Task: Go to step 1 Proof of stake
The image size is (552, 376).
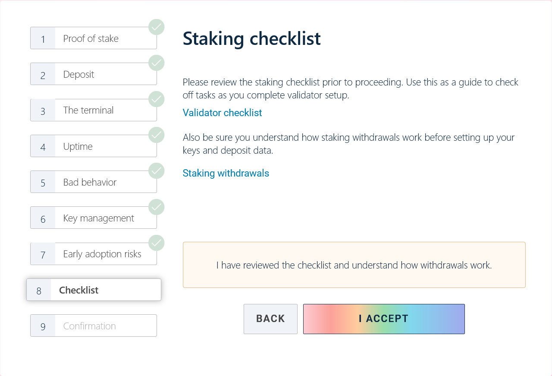Action: [x=93, y=38]
